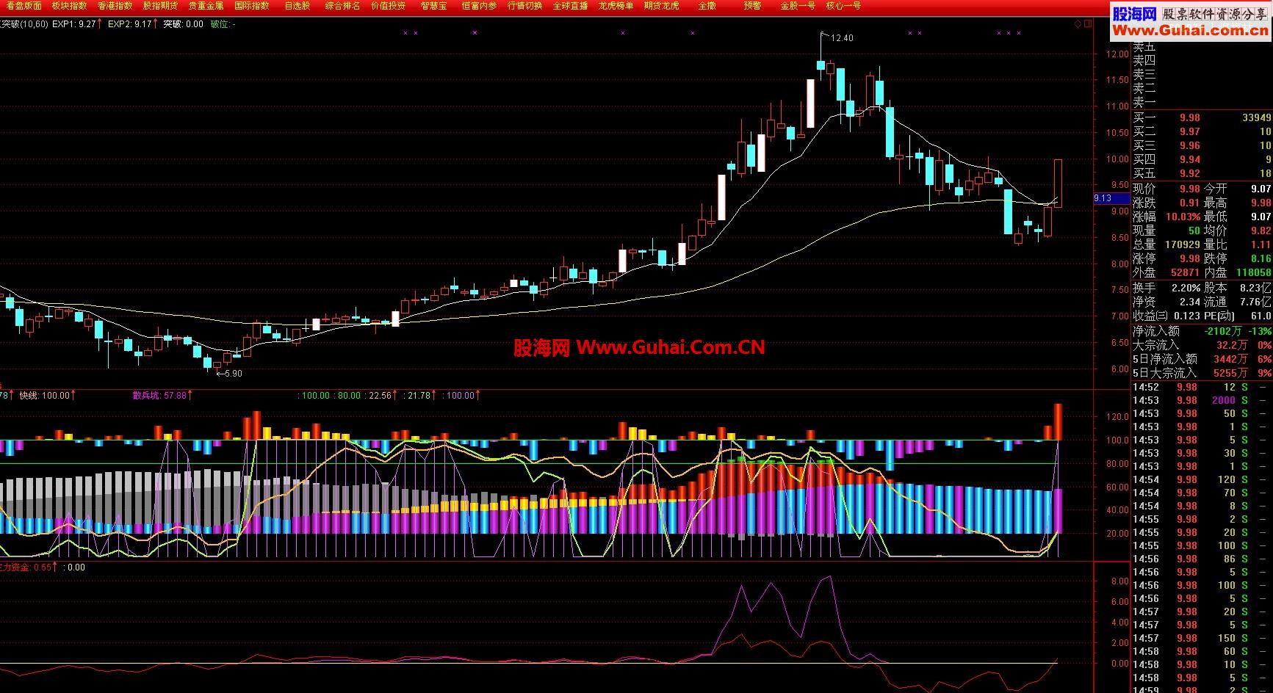Open the 板块指数 menu
Image resolution: width=1273 pixels, height=693 pixels.
(69, 6)
